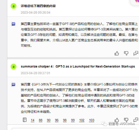
Task: Open page reference 88
Action: (41, 120)
